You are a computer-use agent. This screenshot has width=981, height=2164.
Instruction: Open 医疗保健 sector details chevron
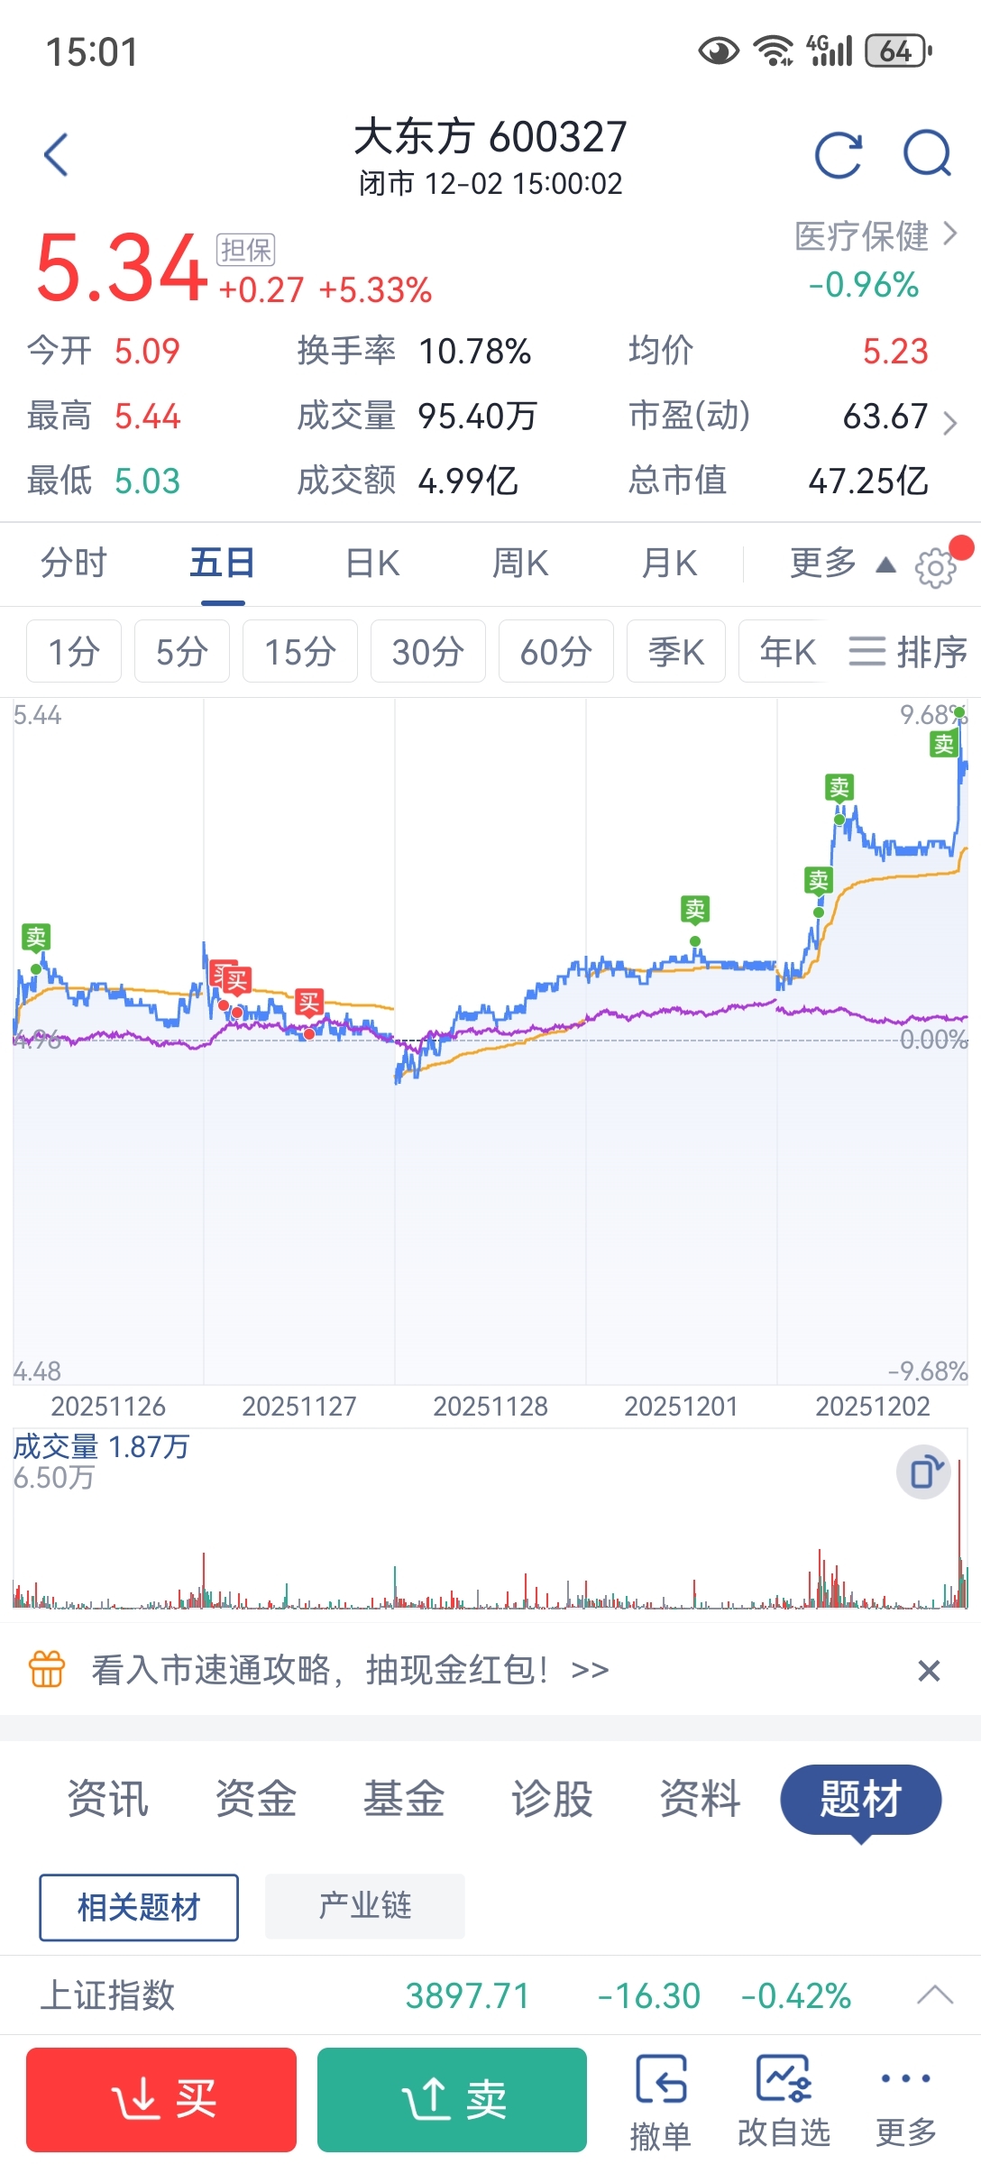[x=949, y=234]
